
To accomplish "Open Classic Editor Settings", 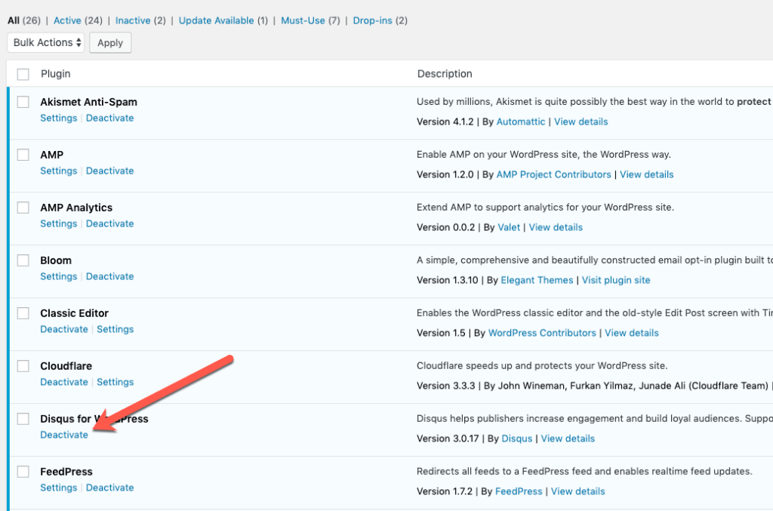I will (115, 328).
